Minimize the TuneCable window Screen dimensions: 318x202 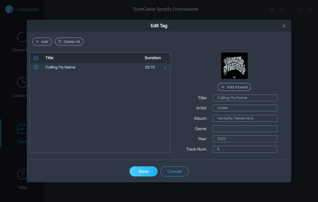pos(291,10)
